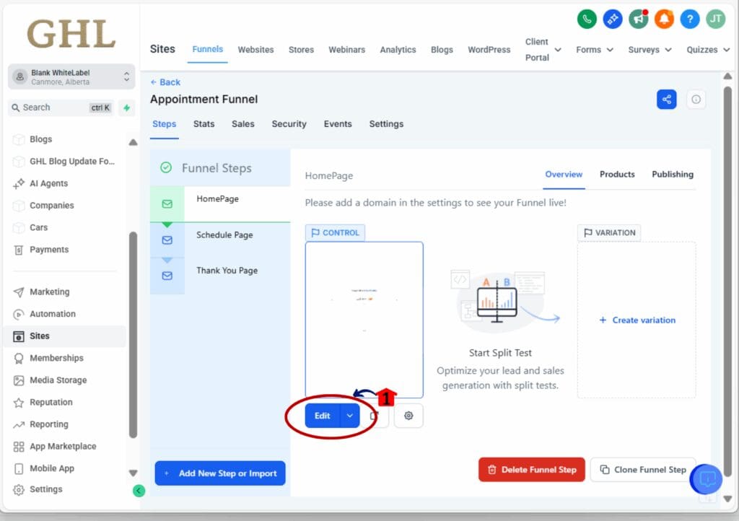This screenshot has width=739, height=521.
Task: Click the blue share funnel icon
Action: click(x=666, y=100)
